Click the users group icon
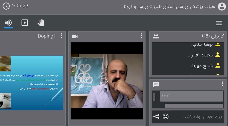This screenshot has height=126, width=228. click(x=156, y=36)
